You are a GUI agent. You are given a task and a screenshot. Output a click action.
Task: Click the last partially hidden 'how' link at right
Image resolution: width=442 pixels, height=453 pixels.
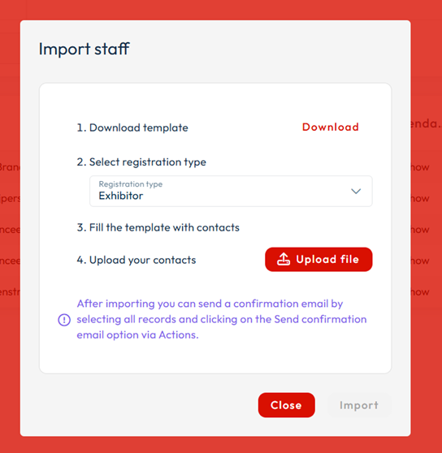point(420,291)
